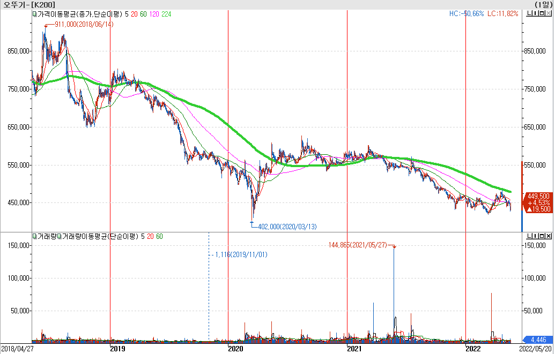Click the second (vertical bar) button of price panel controls

click(535, 14)
